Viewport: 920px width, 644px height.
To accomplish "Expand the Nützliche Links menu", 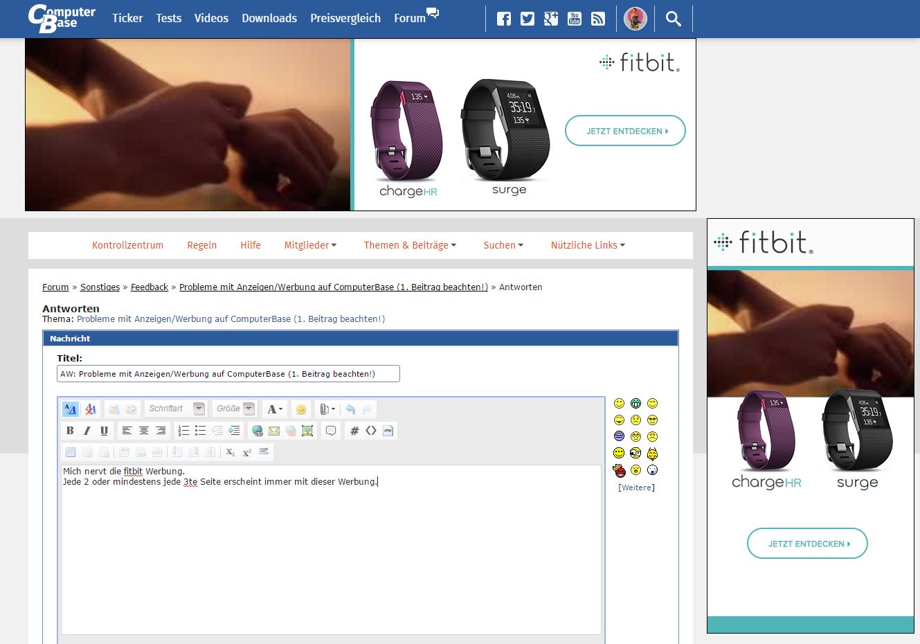I will pyautogui.click(x=588, y=245).
